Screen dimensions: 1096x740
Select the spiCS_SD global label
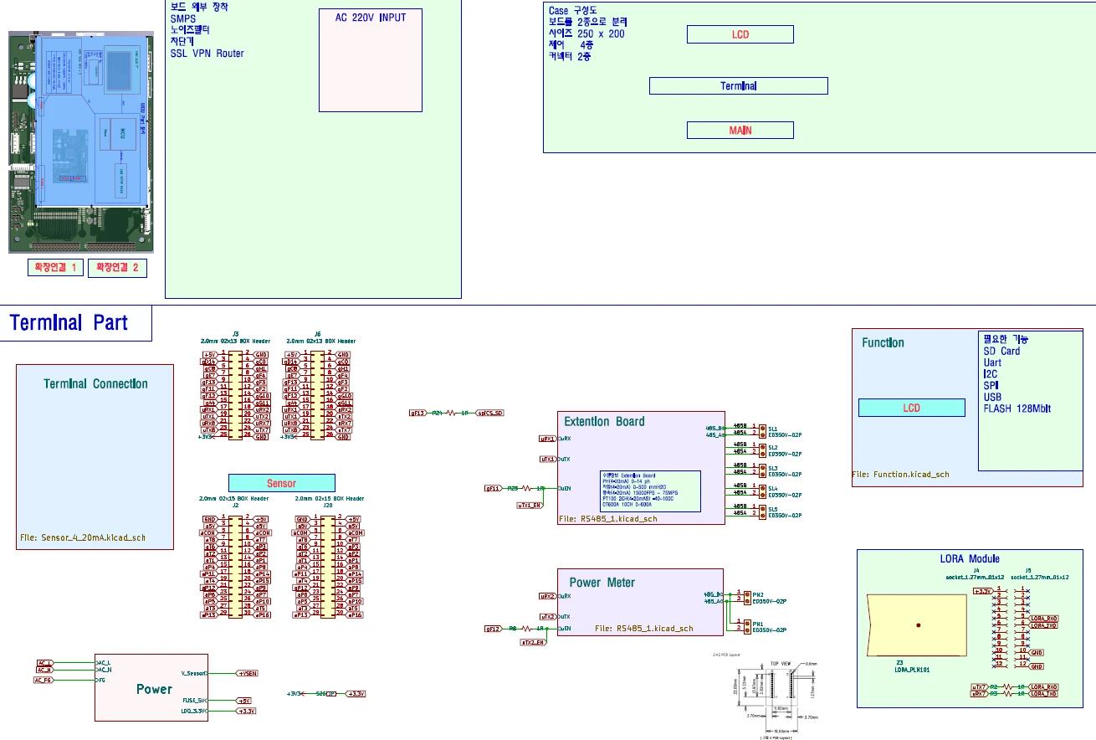point(489,413)
